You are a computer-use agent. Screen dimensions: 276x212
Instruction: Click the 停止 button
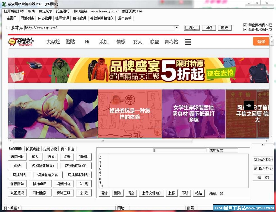click(x=263, y=178)
